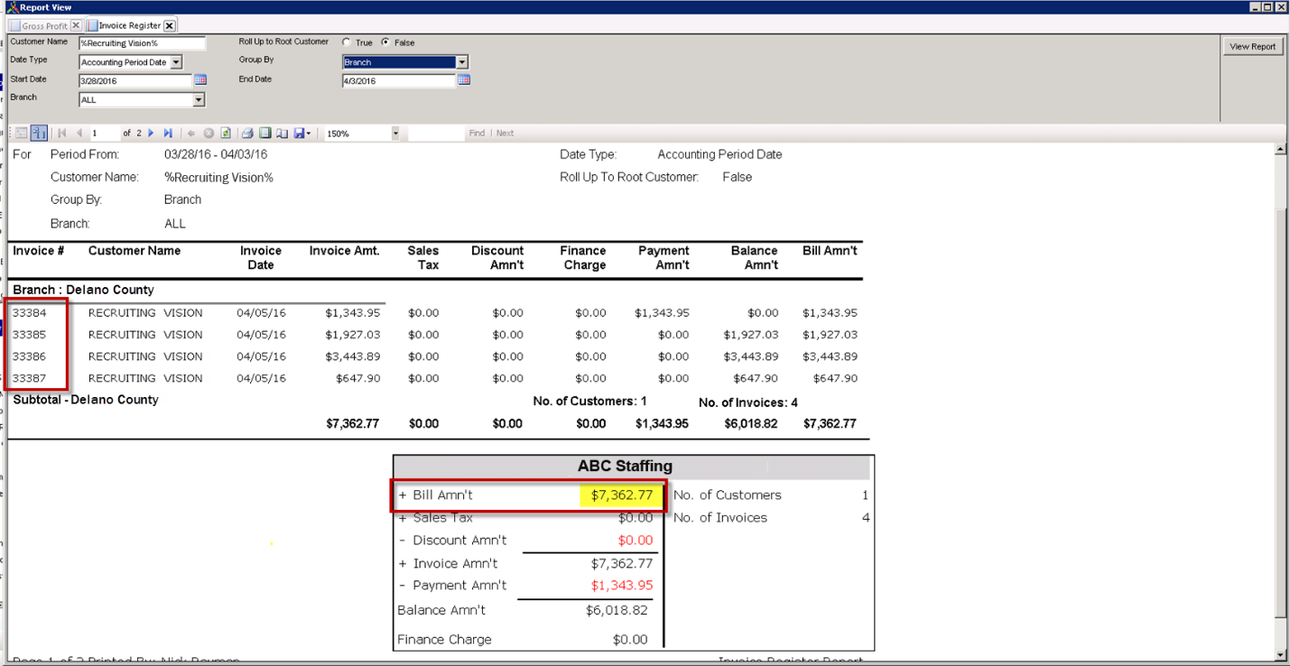The height and width of the screenshot is (666, 1290).
Task: Click scrollbar up arrow in report
Action: 1281,149
